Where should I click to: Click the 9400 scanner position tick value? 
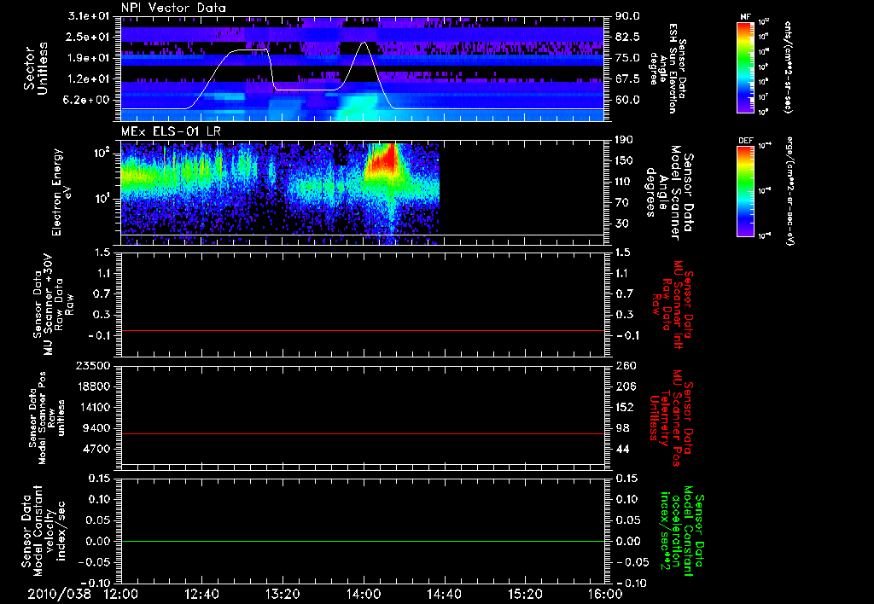pyautogui.click(x=96, y=428)
